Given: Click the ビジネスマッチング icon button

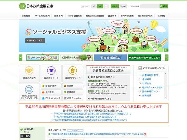Looking at the screenshot, I should click(42, 98).
